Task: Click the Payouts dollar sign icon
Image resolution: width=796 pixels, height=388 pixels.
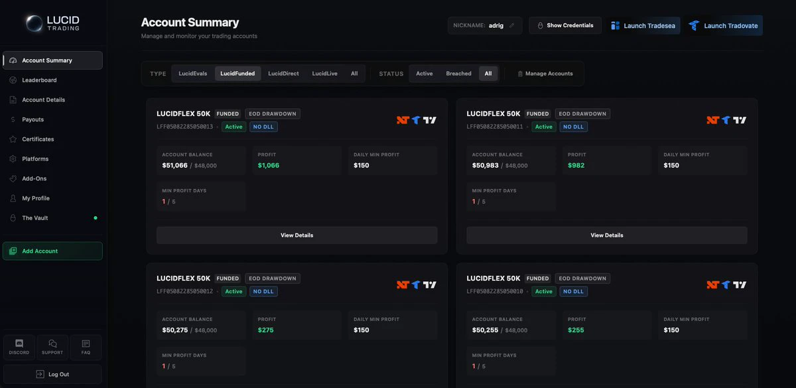Action: point(13,119)
